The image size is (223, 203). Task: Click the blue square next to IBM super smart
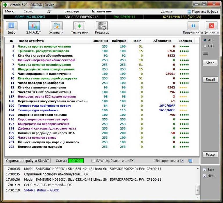coord(190,161)
